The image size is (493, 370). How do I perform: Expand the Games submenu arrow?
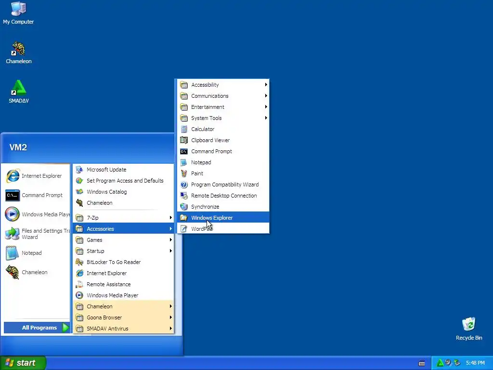point(171,240)
